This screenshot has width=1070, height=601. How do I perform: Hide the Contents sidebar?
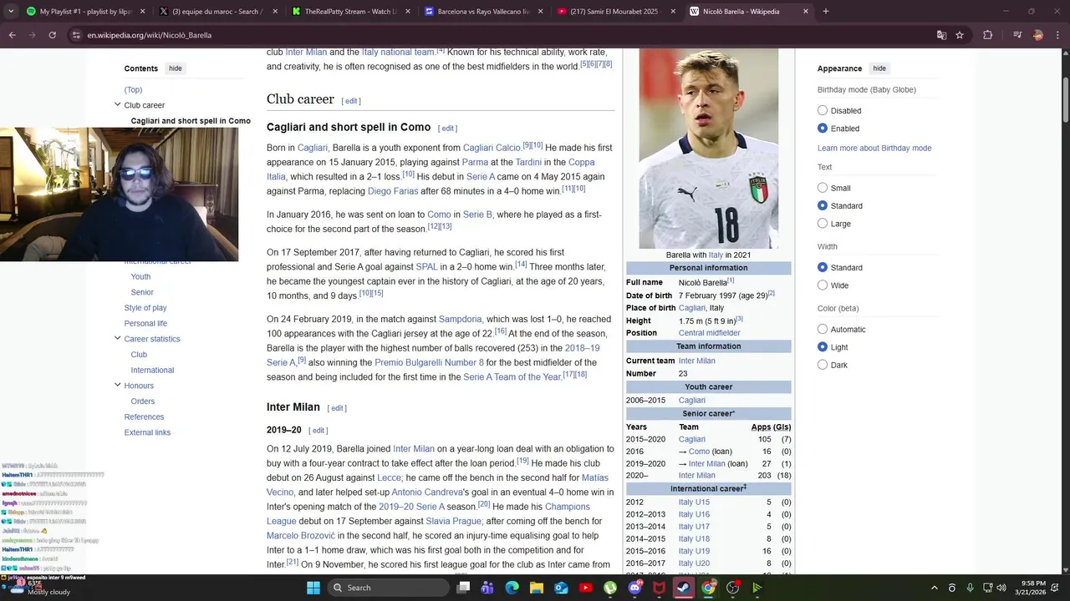(175, 68)
